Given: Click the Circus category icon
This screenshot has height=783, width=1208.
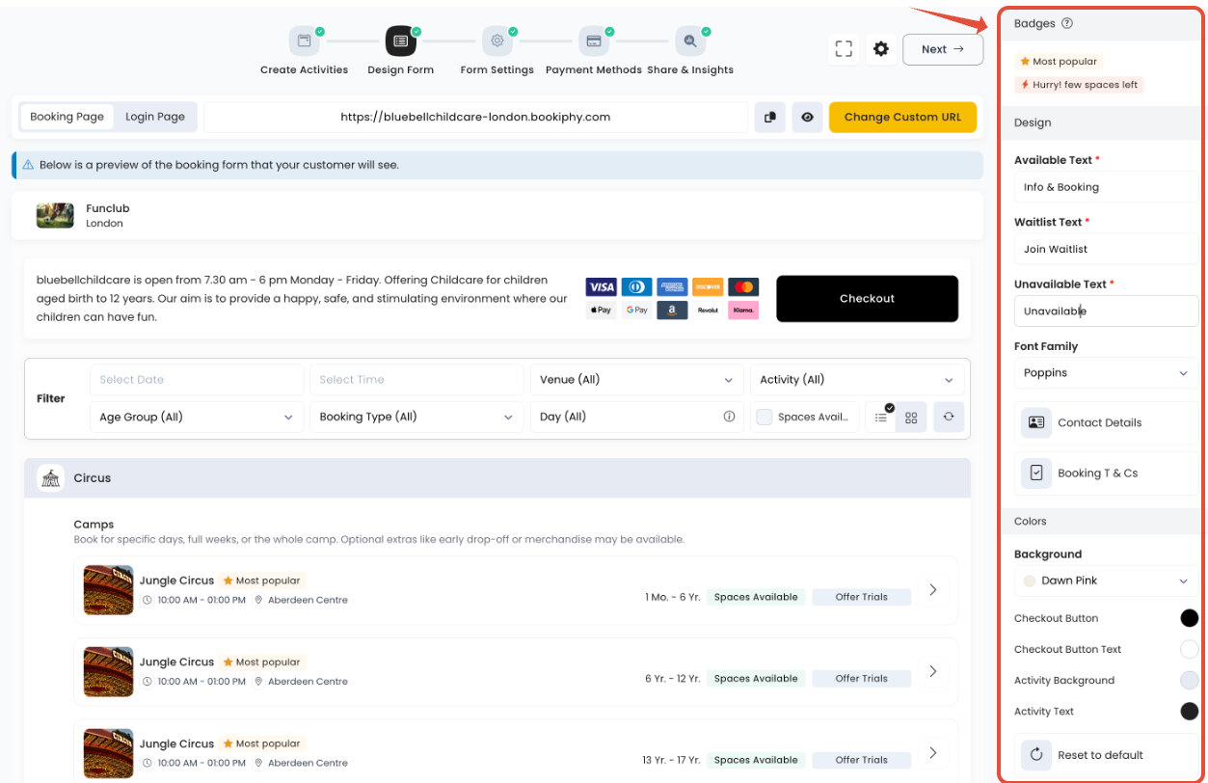Looking at the screenshot, I should click(x=50, y=477).
